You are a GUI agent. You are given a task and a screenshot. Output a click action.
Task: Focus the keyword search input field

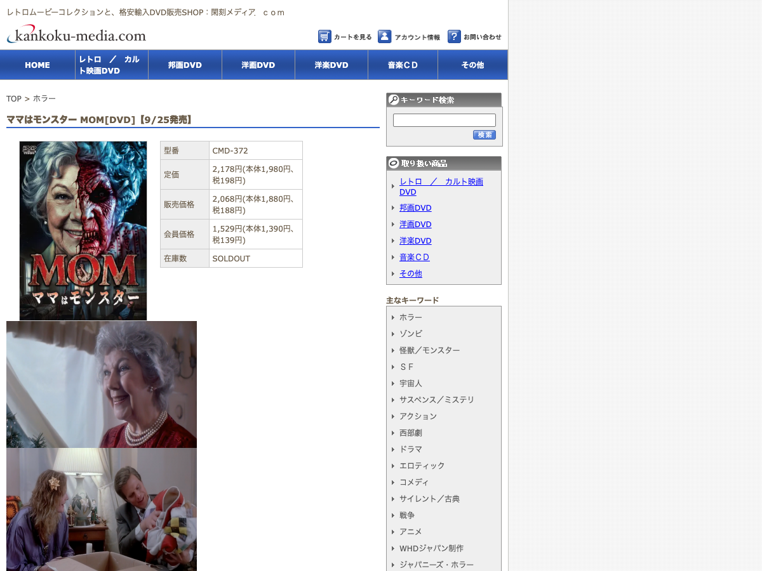coord(444,120)
